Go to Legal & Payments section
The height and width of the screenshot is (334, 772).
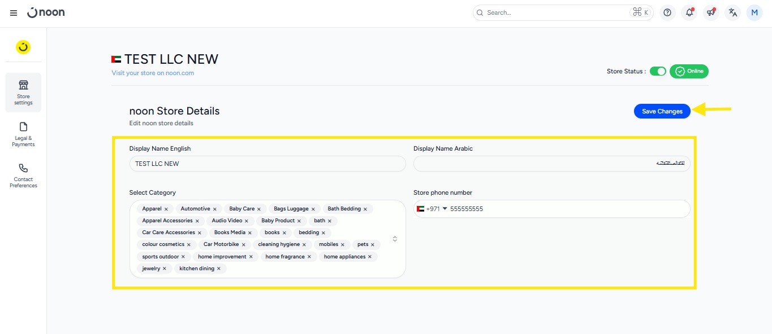23,134
